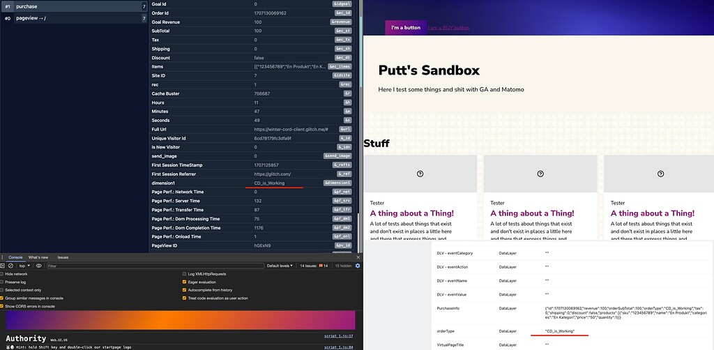Expand the Default levels dropdown
Image resolution: width=714 pixels, height=350 pixels.
tap(281, 266)
